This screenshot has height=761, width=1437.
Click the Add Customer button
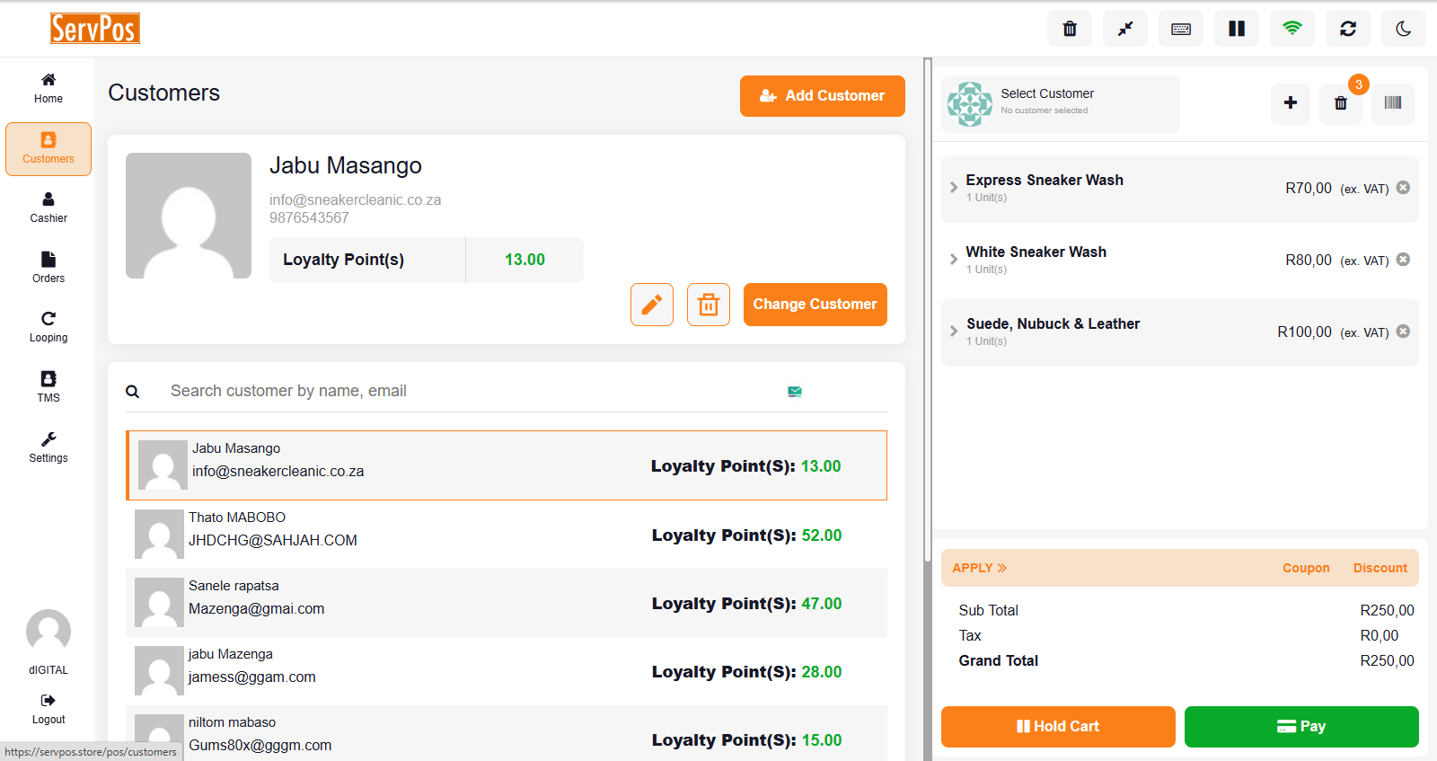click(822, 96)
